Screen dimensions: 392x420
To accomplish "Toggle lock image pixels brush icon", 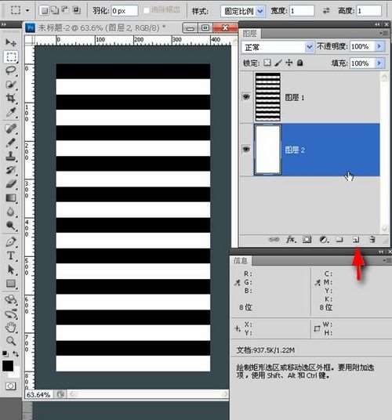I will pos(278,63).
